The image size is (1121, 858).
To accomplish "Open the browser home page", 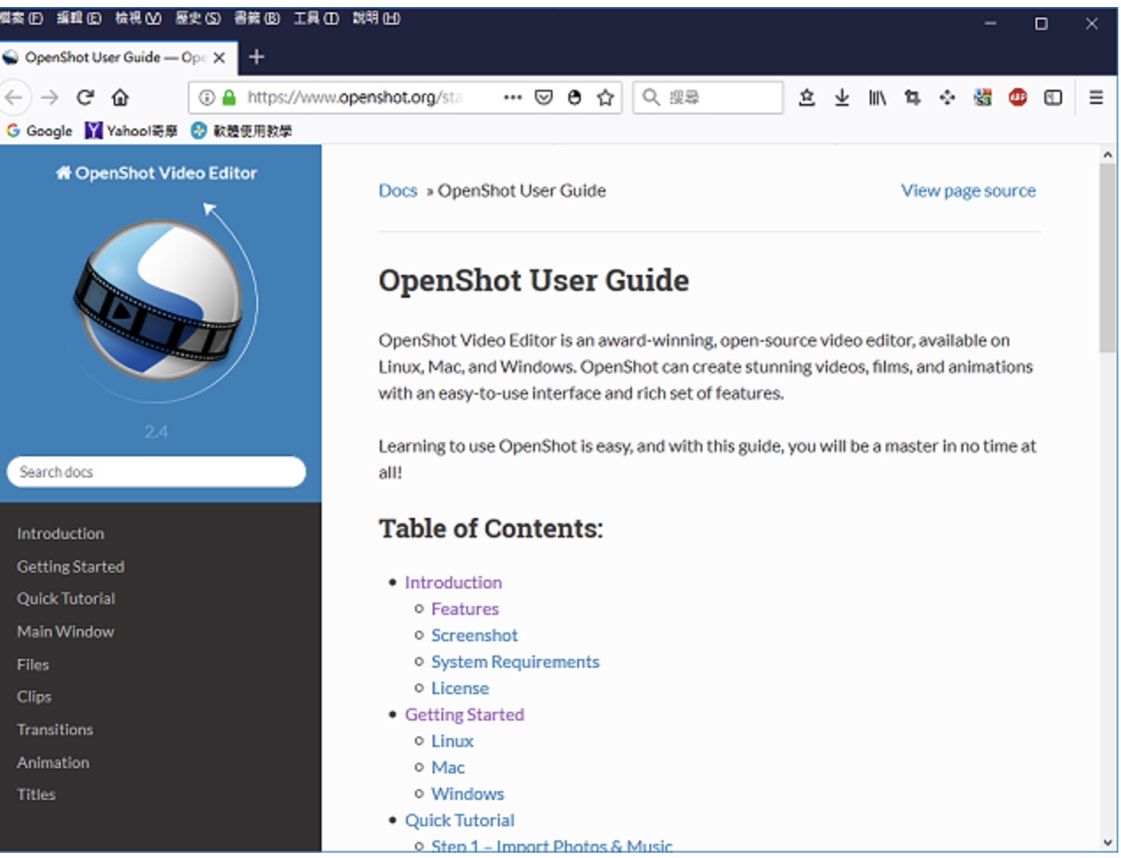I will pos(120,97).
